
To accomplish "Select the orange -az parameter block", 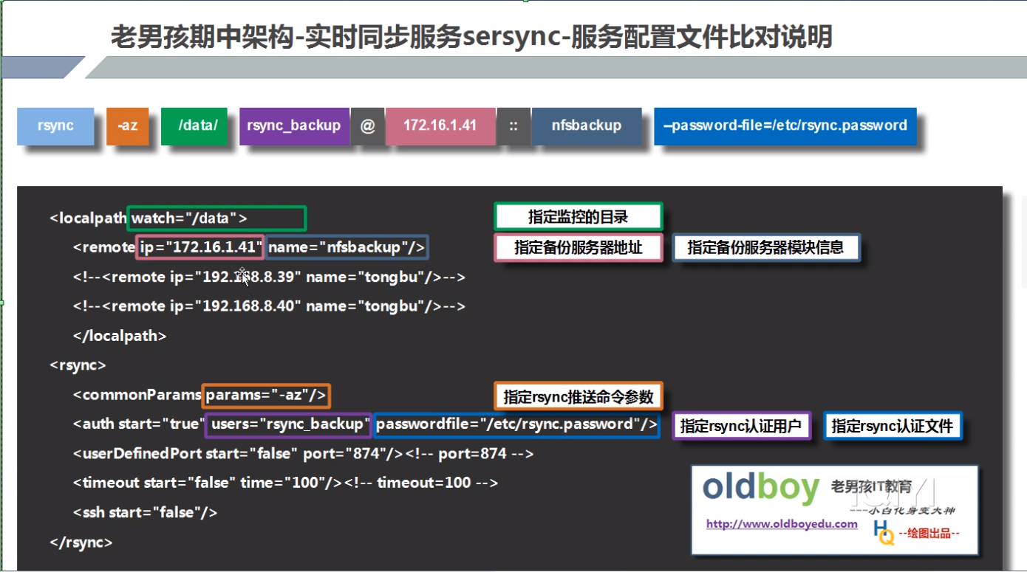I will (x=129, y=125).
